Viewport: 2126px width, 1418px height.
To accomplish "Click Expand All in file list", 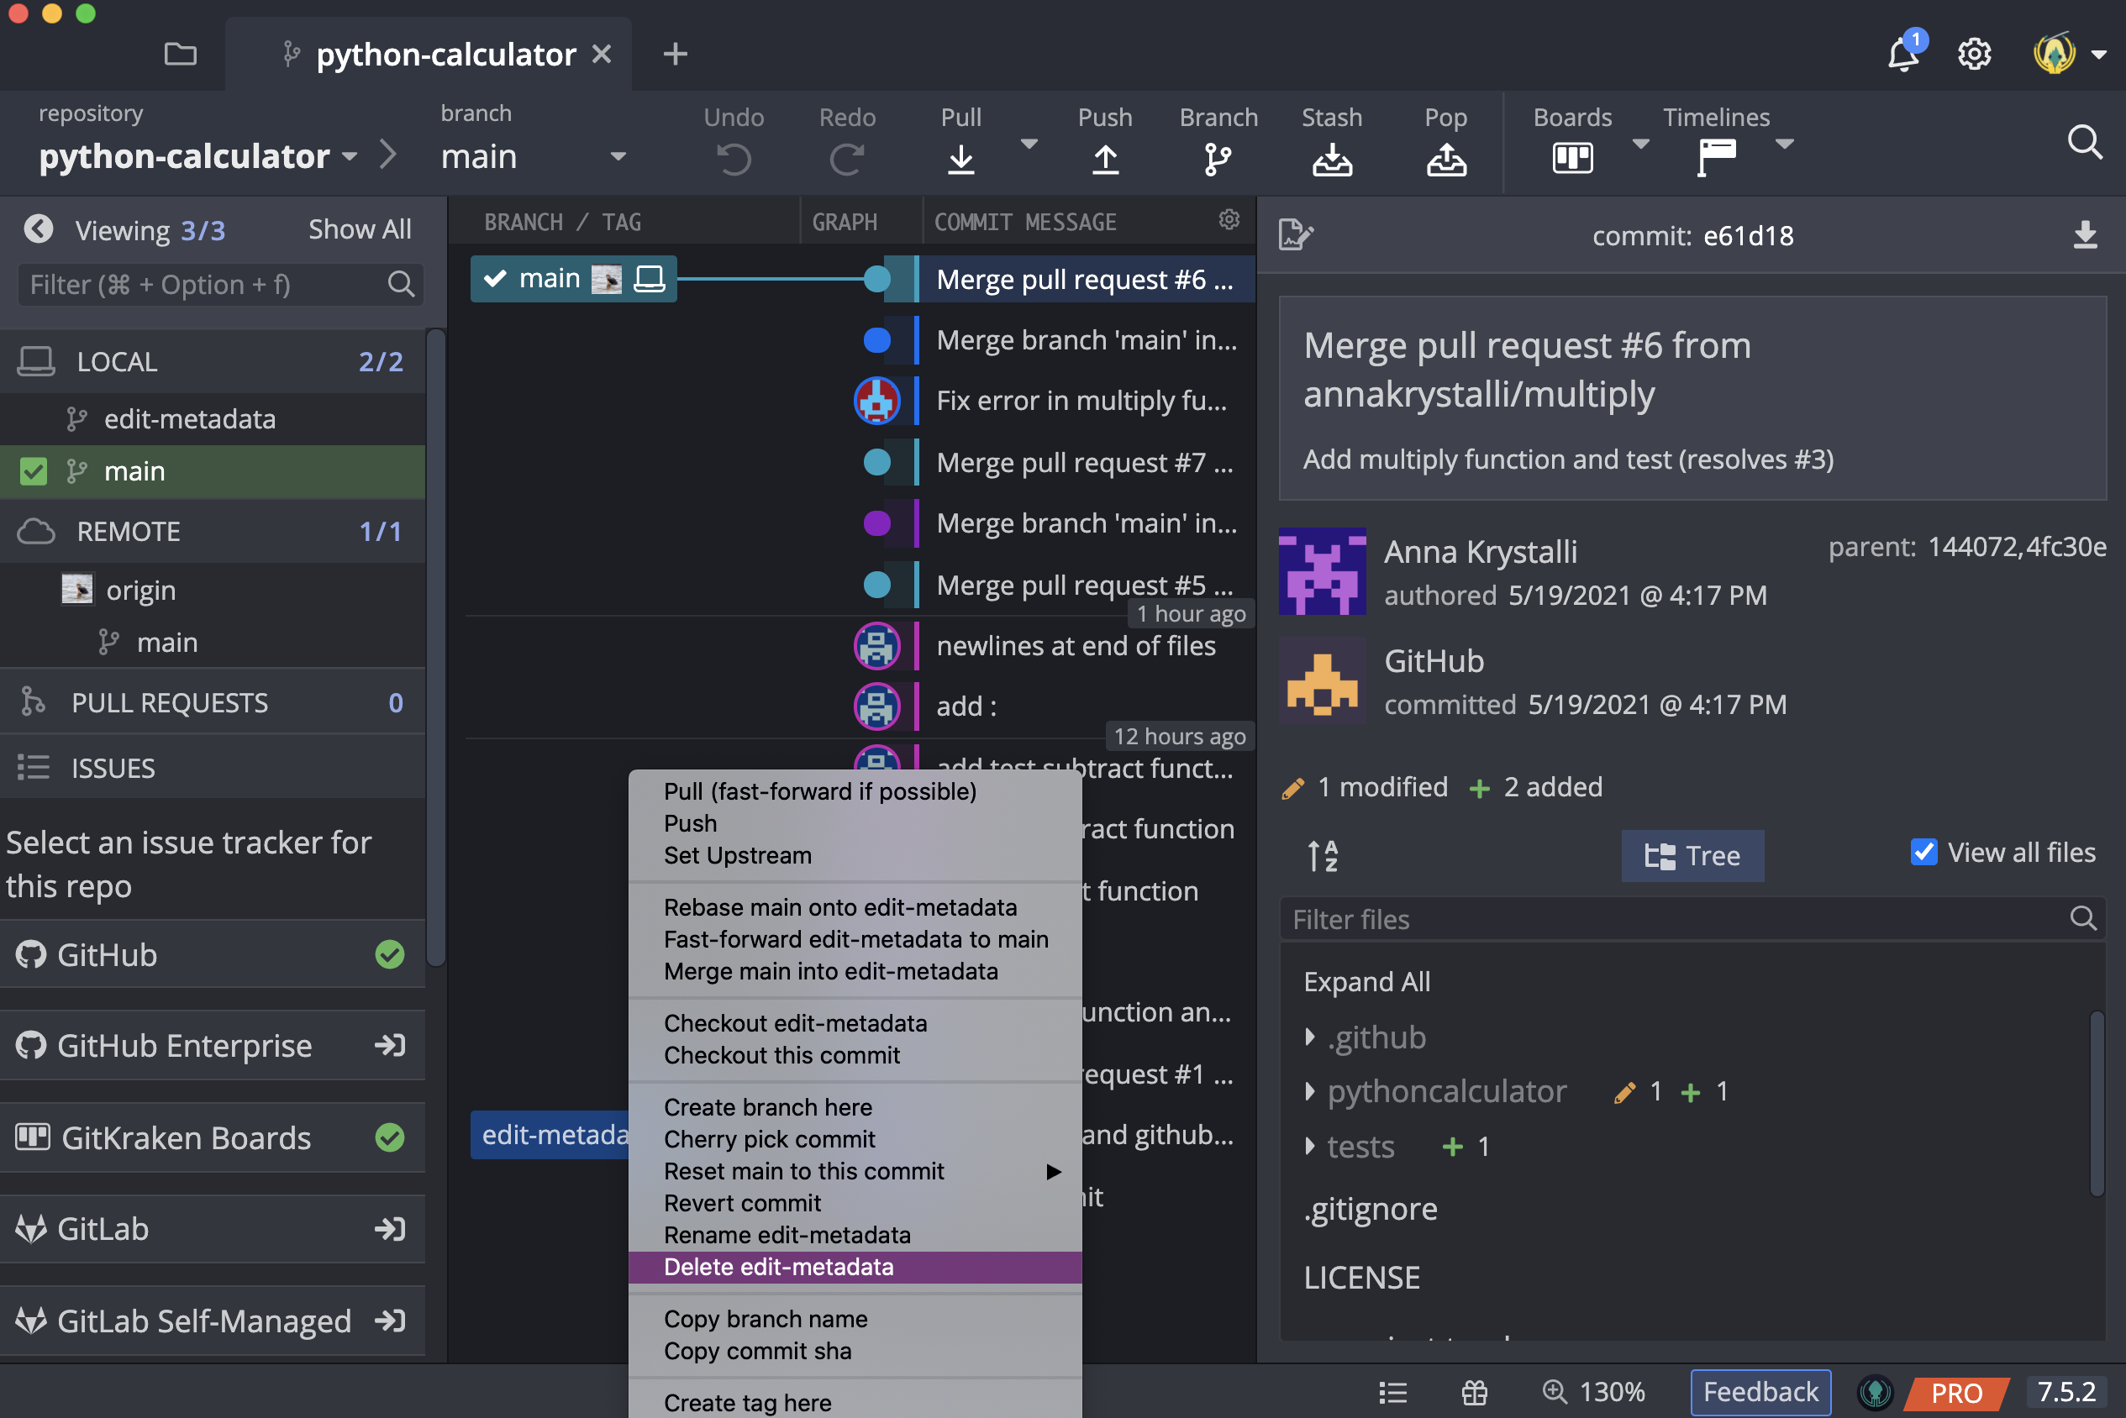I will pos(1366,982).
